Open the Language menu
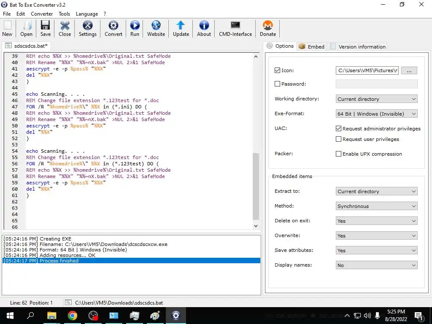This screenshot has width=432, height=324. [87, 14]
